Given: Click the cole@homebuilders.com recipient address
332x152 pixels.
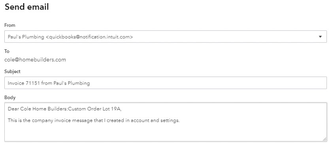Looking at the screenshot, I should [x=35, y=60].
